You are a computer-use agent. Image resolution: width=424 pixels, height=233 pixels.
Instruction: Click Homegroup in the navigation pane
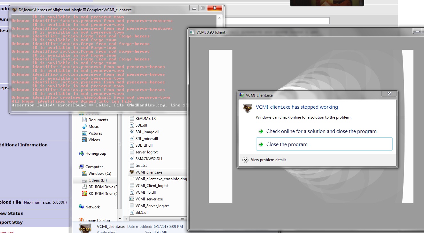[95, 153]
